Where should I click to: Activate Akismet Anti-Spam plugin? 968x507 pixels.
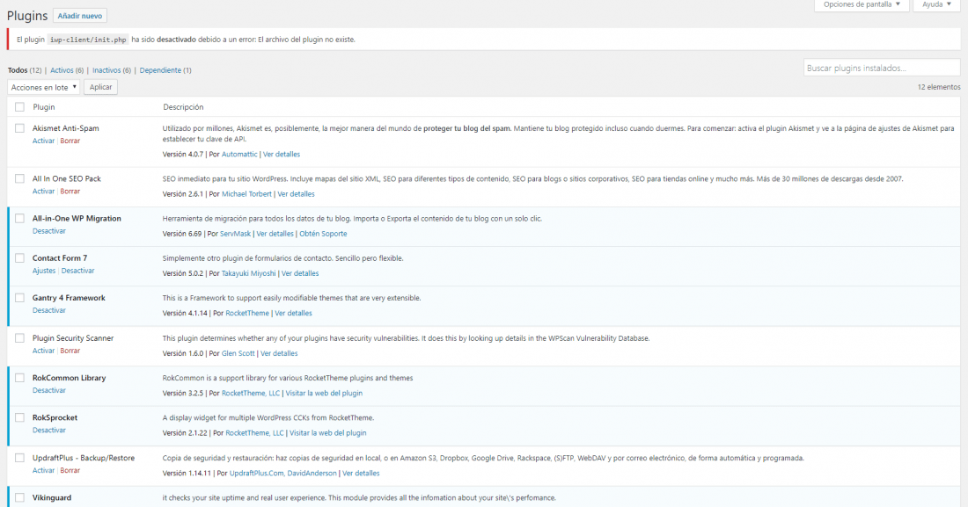43,141
